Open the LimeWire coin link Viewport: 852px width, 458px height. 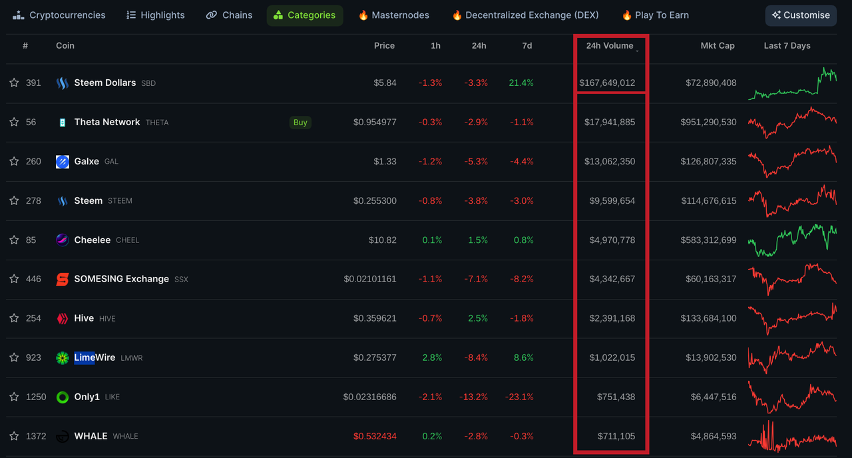point(95,358)
